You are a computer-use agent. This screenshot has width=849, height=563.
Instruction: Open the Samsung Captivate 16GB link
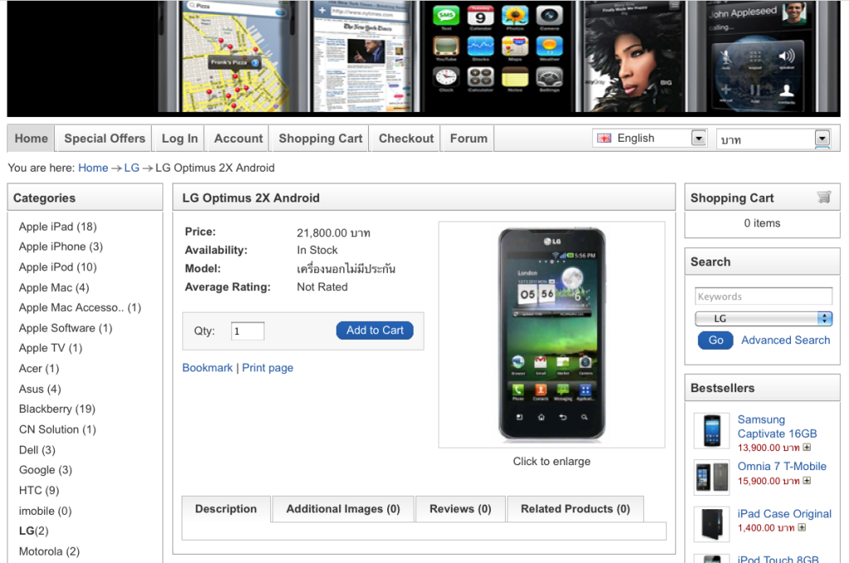(x=777, y=426)
